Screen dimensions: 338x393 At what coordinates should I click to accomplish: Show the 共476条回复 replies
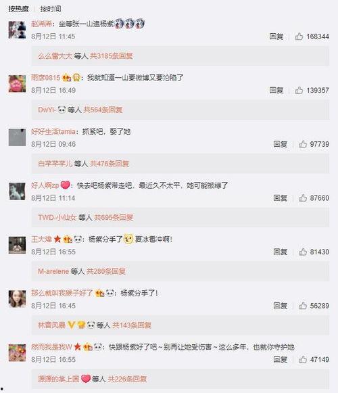[110, 164]
